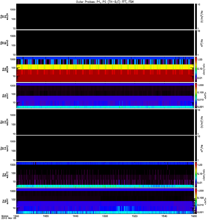Click the <|mV/m|> unit label of thc fbk edc12
This screenshot has height=224, width=210.
click(204, 175)
